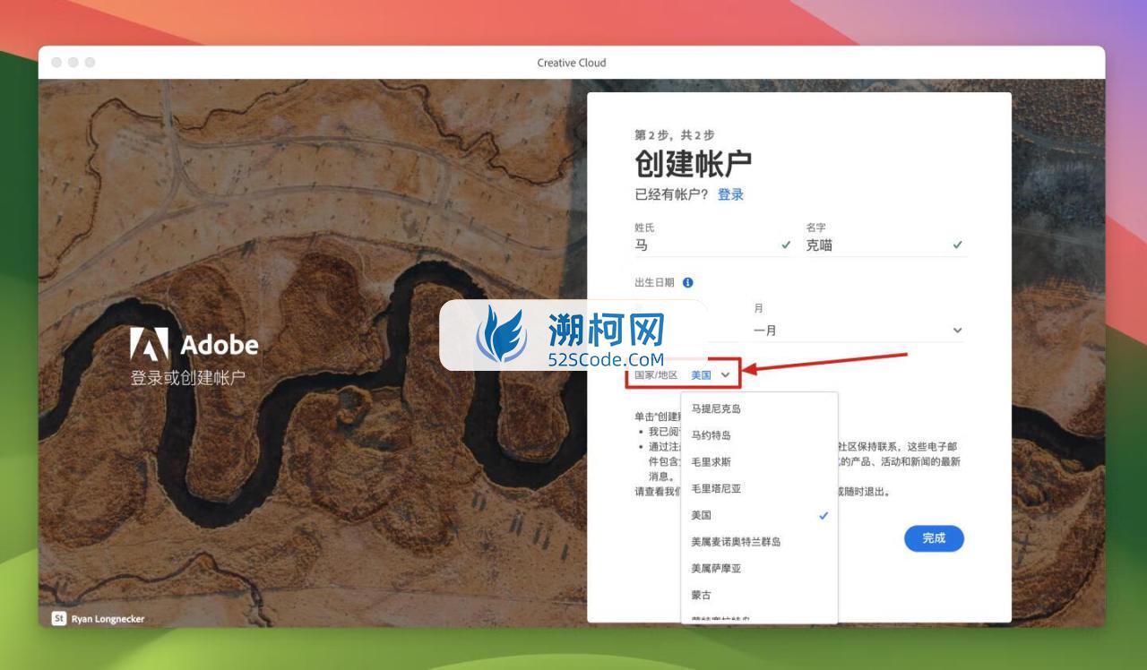Screen dimensions: 1147x670
Task: Open the 月 month dropdown
Action: (858, 331)
